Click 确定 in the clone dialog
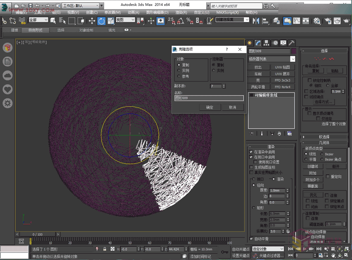This screenshot has width=352, height=260. click(x=210, y=107)
